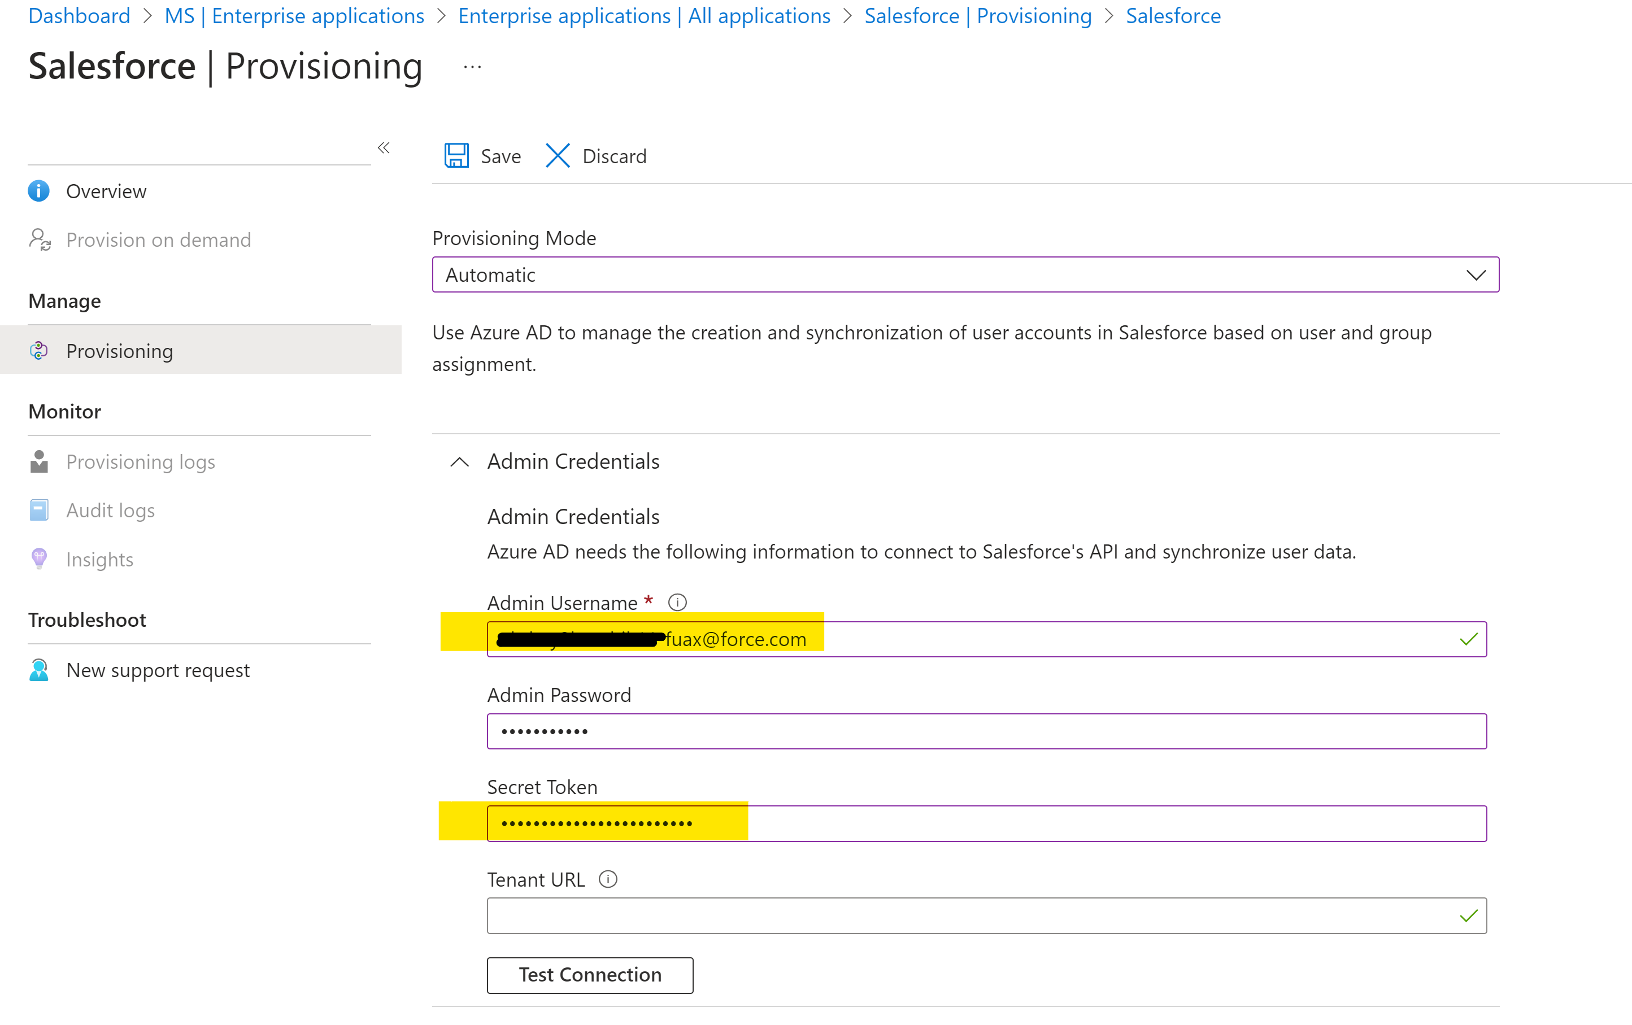Open the final Salesforce breadcrumb link
This screenshot has height=1025, width=1632.
click(x=1173, y=16)
